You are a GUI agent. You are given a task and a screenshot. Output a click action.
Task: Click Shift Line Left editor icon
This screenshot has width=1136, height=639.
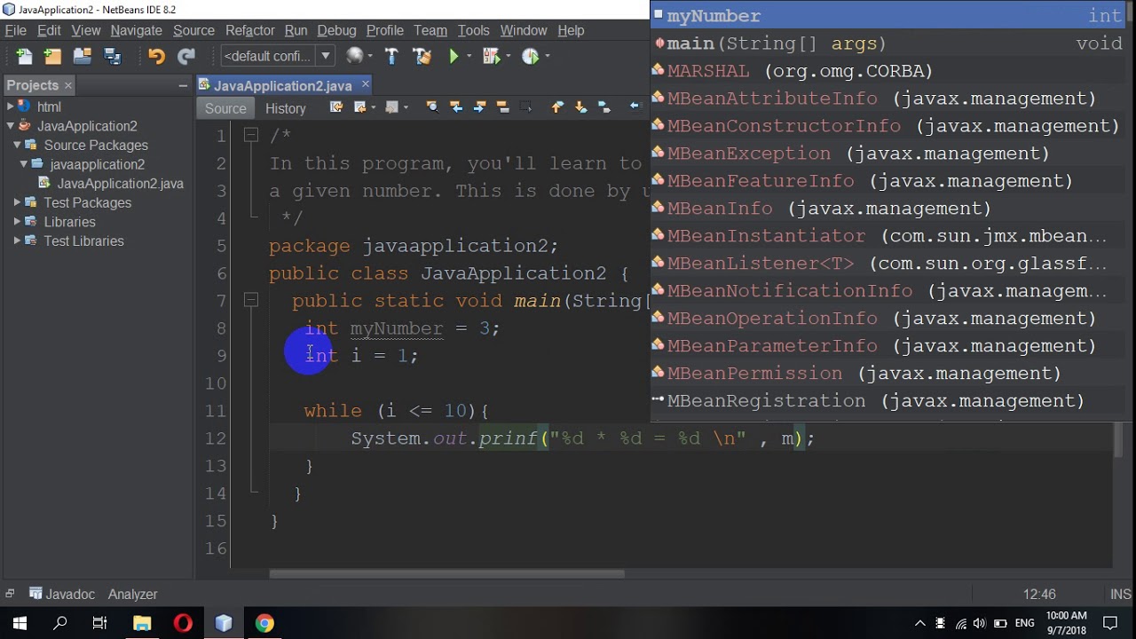[x=635, y=107]
